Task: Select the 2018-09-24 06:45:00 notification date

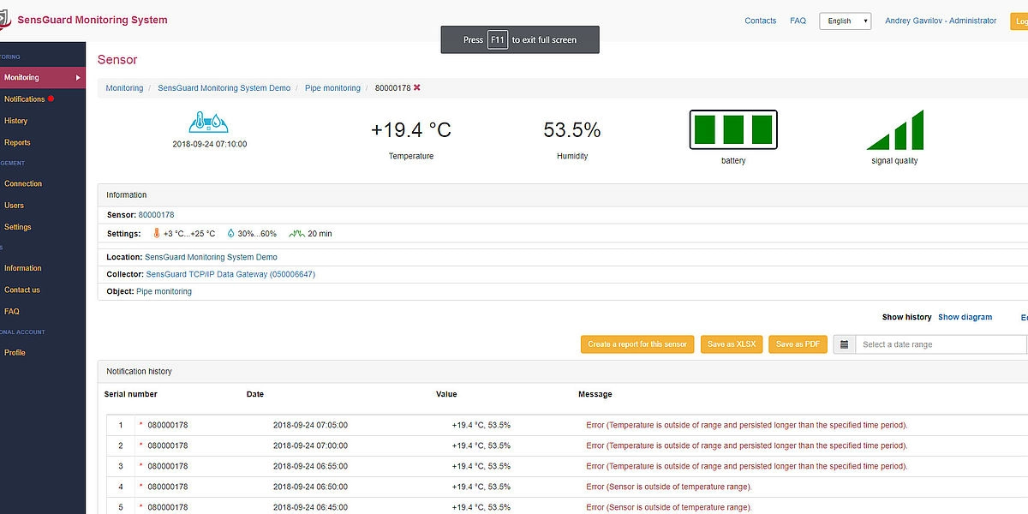Action: click(x=310, y=507)
